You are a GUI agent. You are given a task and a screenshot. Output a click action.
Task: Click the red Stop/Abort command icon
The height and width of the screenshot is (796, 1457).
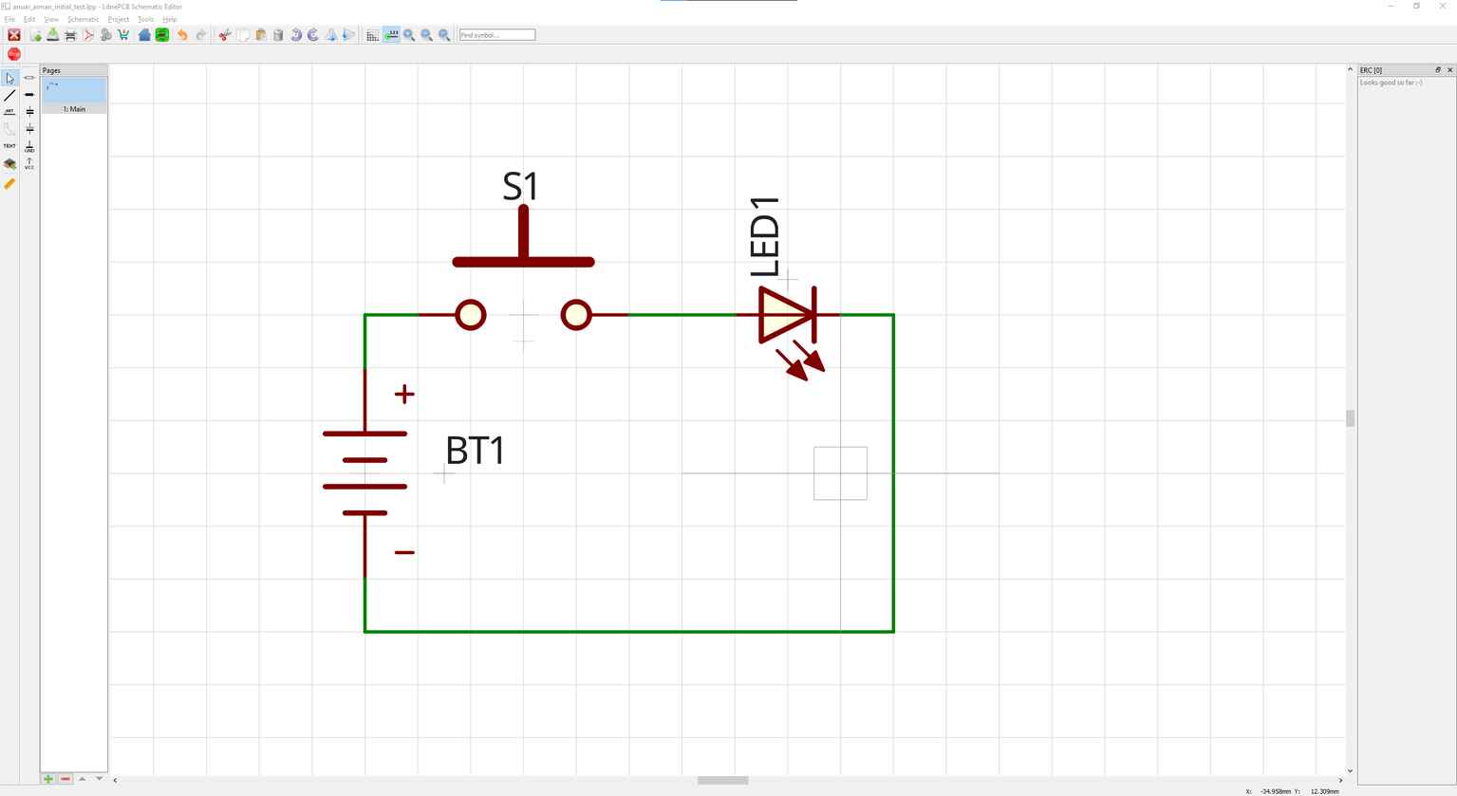pos(14,54)
